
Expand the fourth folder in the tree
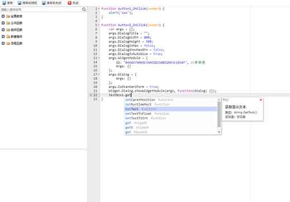(3, 36)
